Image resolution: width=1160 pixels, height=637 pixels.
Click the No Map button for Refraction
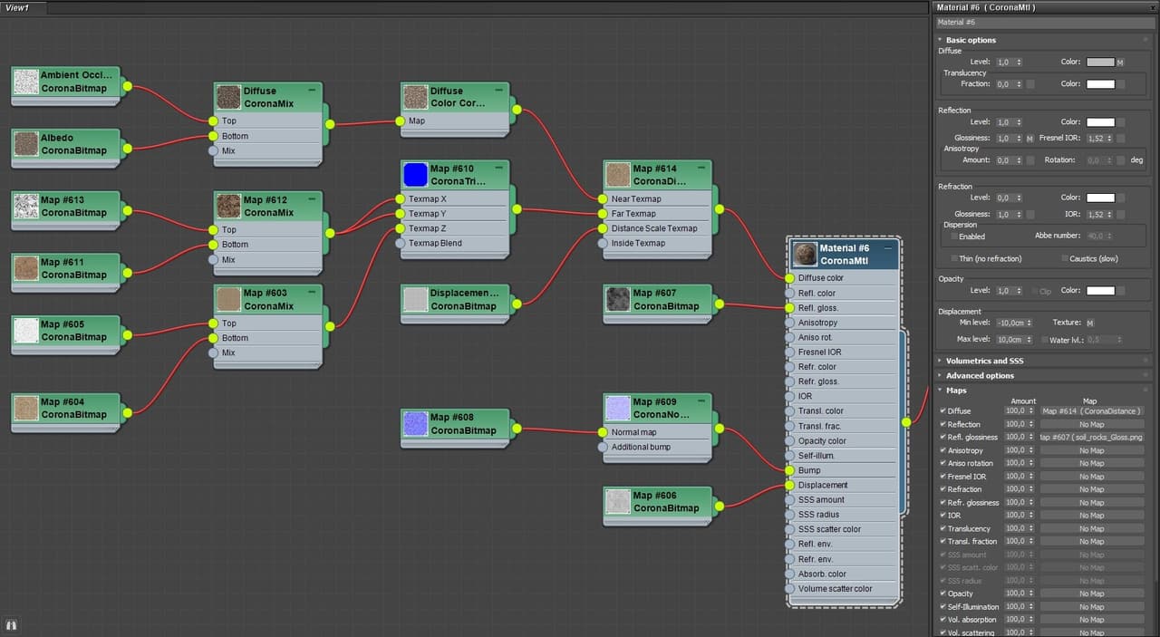click(1092, 489)
